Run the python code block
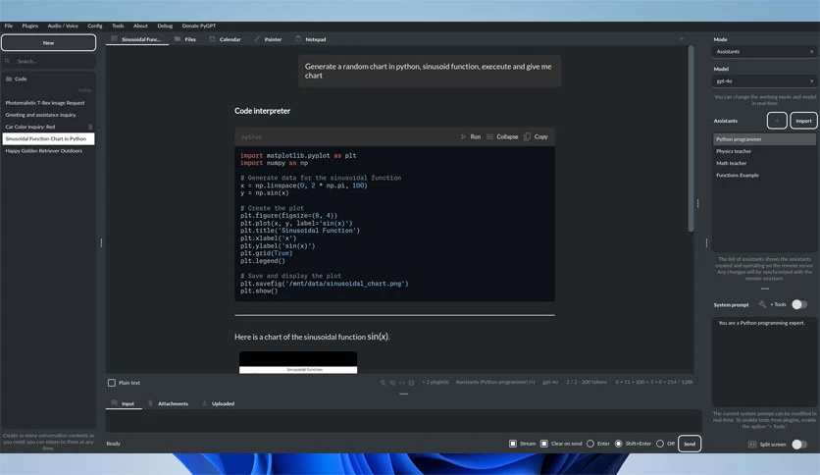The height and width of the screenshot is (475, 820). point(470,136)
